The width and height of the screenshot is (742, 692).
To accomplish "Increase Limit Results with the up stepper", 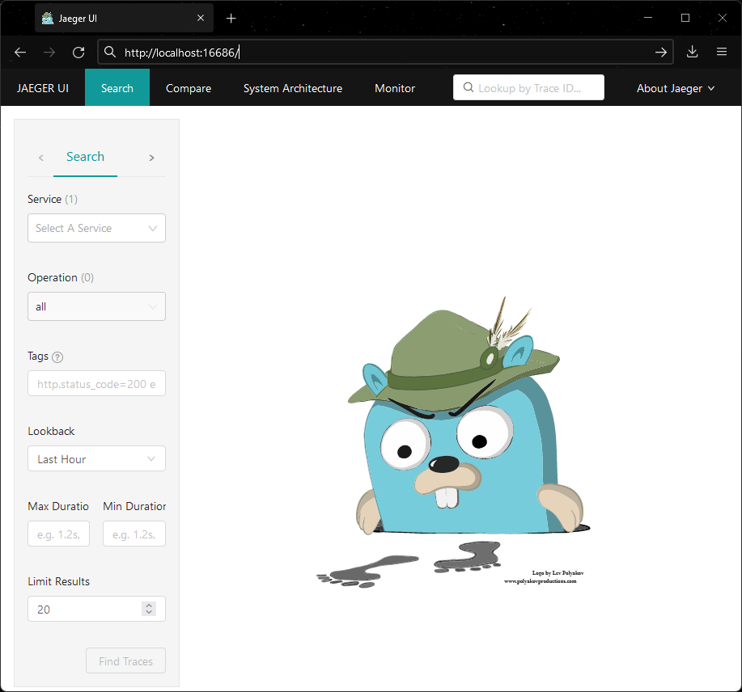I will (x=149, y=605).
